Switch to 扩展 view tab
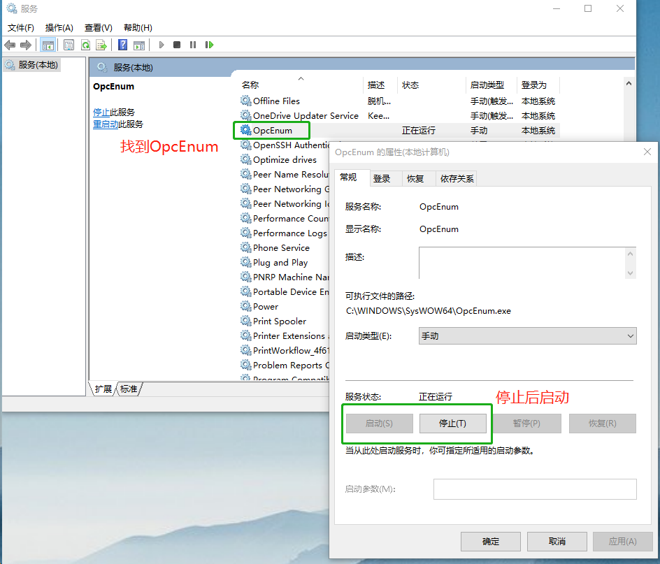The height and width of the screenshot is (564, 660). 103,389
